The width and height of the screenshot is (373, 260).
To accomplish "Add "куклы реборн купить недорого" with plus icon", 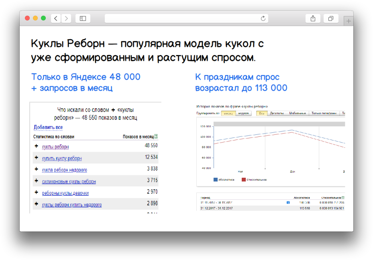I will click(37, 204).
